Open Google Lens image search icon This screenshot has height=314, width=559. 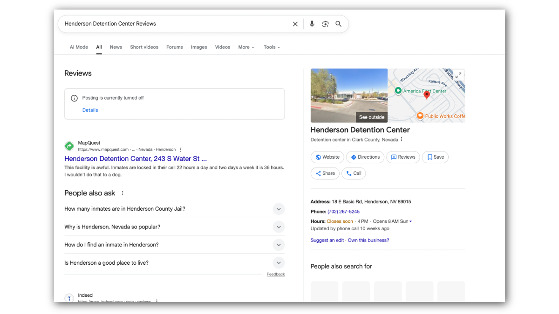(325, 24)
